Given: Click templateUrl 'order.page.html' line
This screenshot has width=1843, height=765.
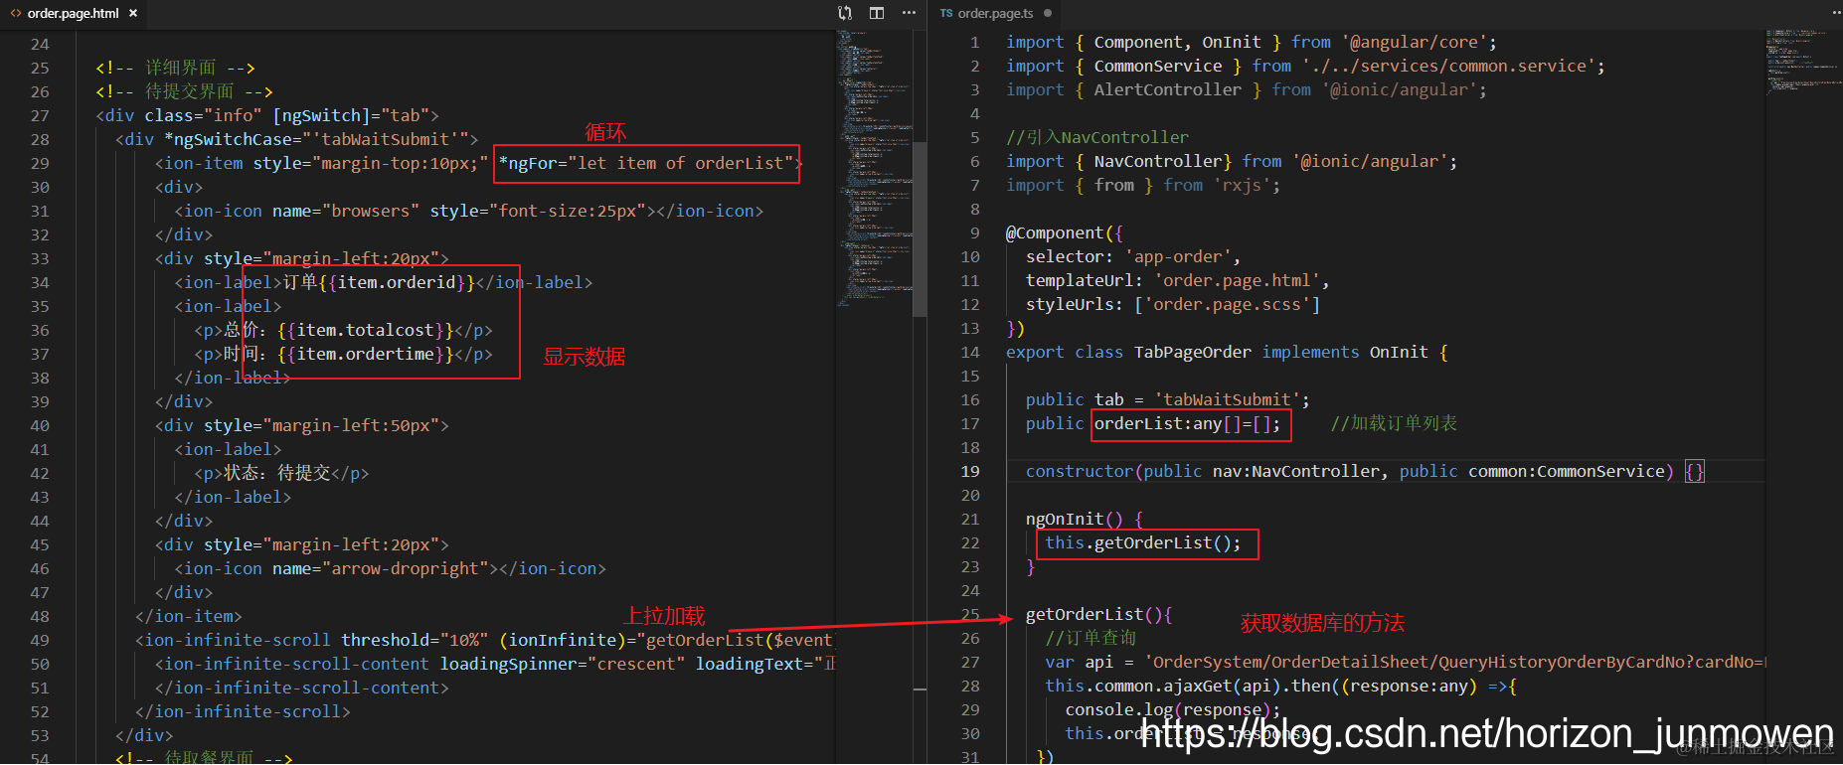Looking at the screenshot, I should 1178,280.
